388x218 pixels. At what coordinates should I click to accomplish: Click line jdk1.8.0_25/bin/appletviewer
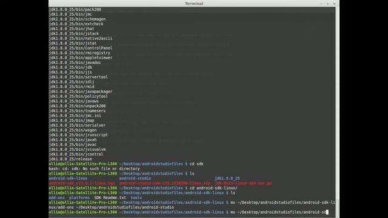point(81,58)
